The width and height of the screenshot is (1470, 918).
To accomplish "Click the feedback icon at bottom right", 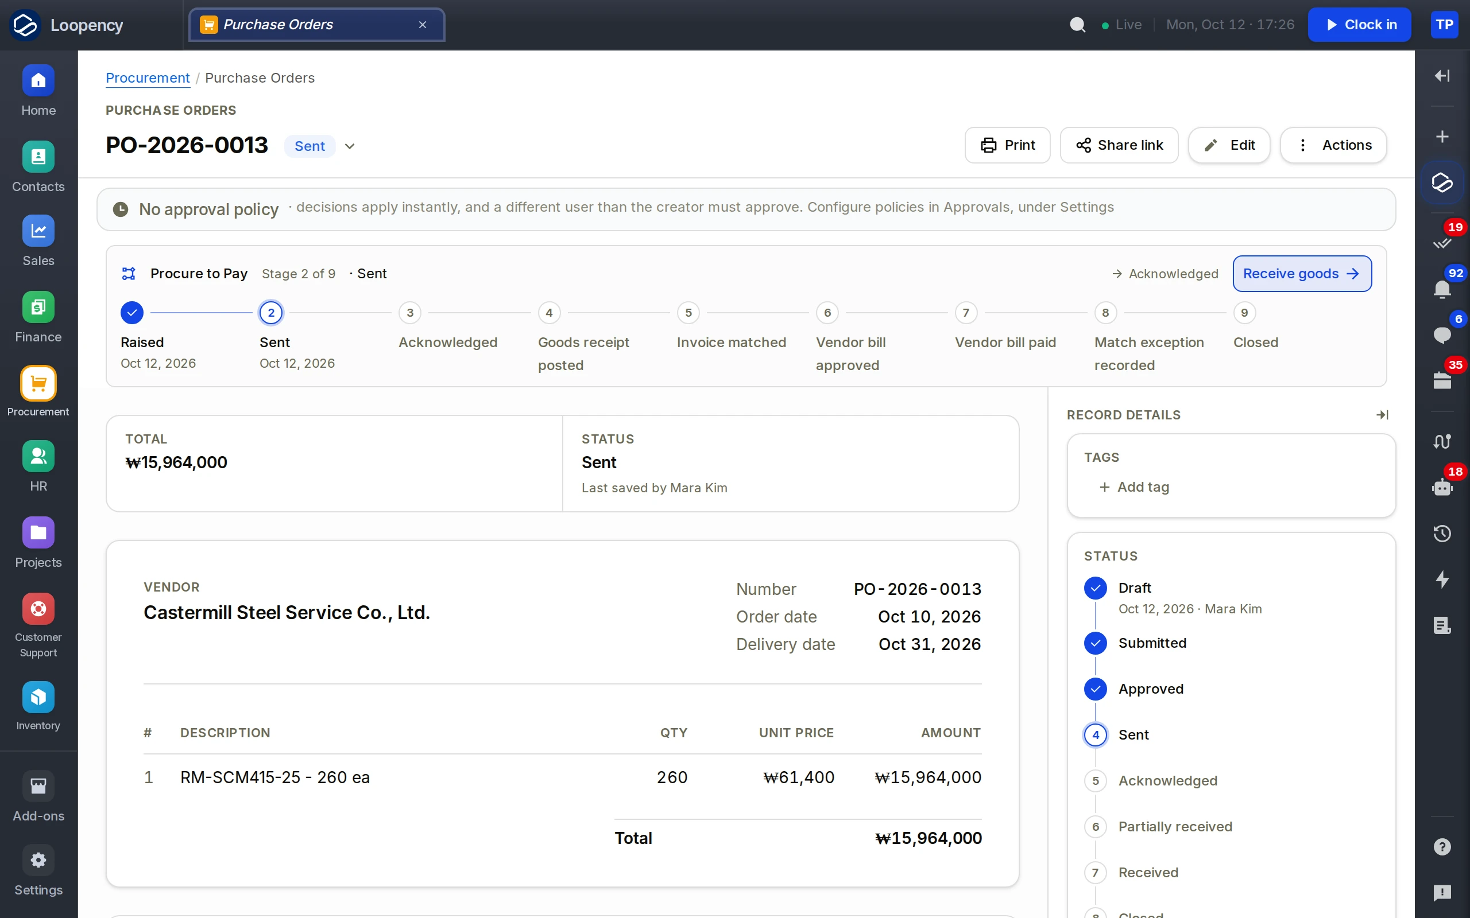I will pos(1442,893).
